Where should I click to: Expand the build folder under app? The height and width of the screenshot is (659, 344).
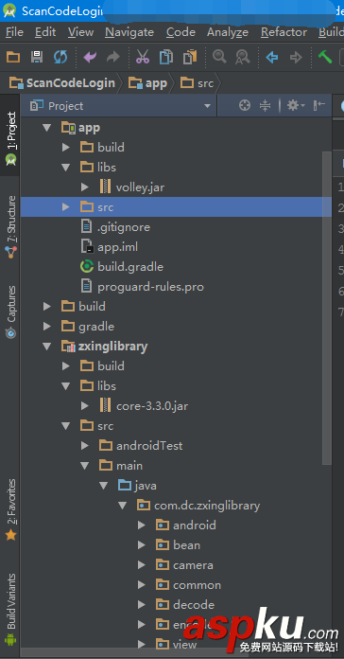[65, 148]
